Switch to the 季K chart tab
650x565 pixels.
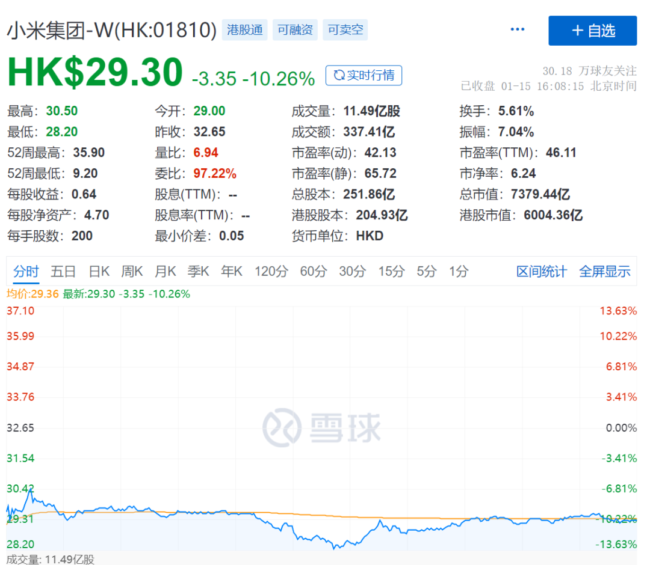(x=198, y=272)
